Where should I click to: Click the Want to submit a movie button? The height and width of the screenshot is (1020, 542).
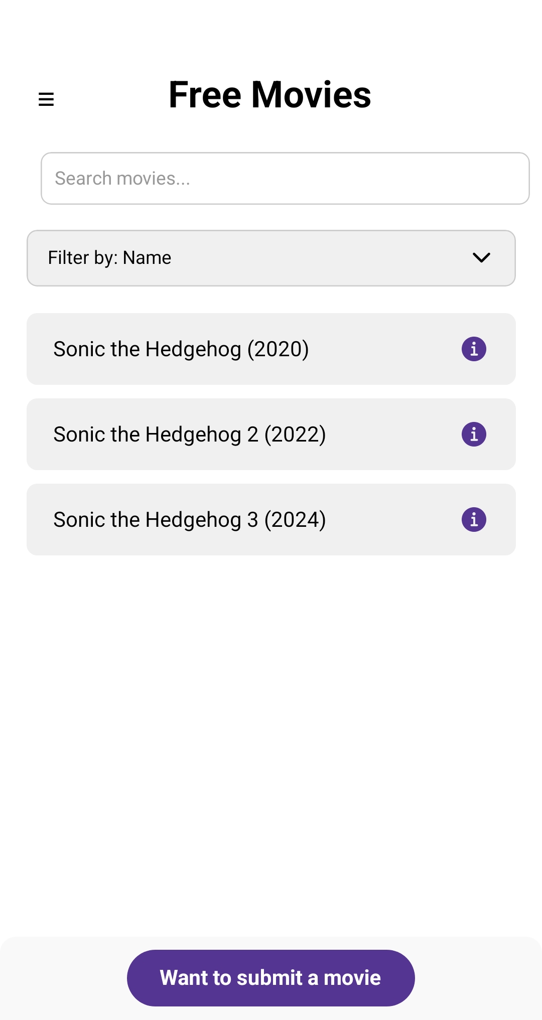[271, 978]
